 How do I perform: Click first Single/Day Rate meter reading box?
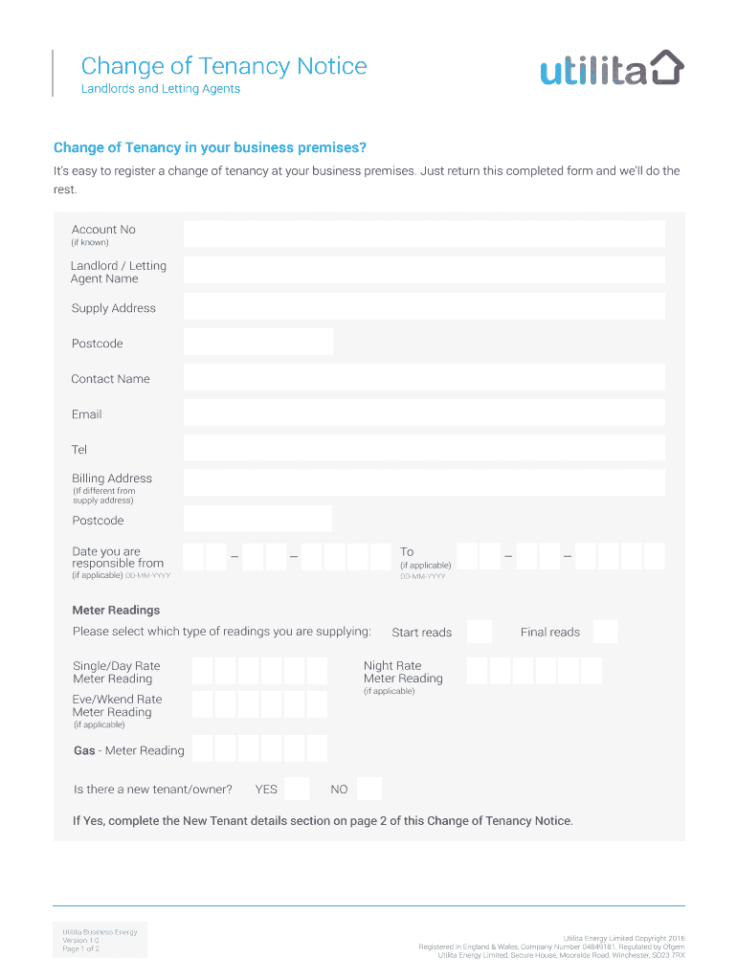pos(203,671)
